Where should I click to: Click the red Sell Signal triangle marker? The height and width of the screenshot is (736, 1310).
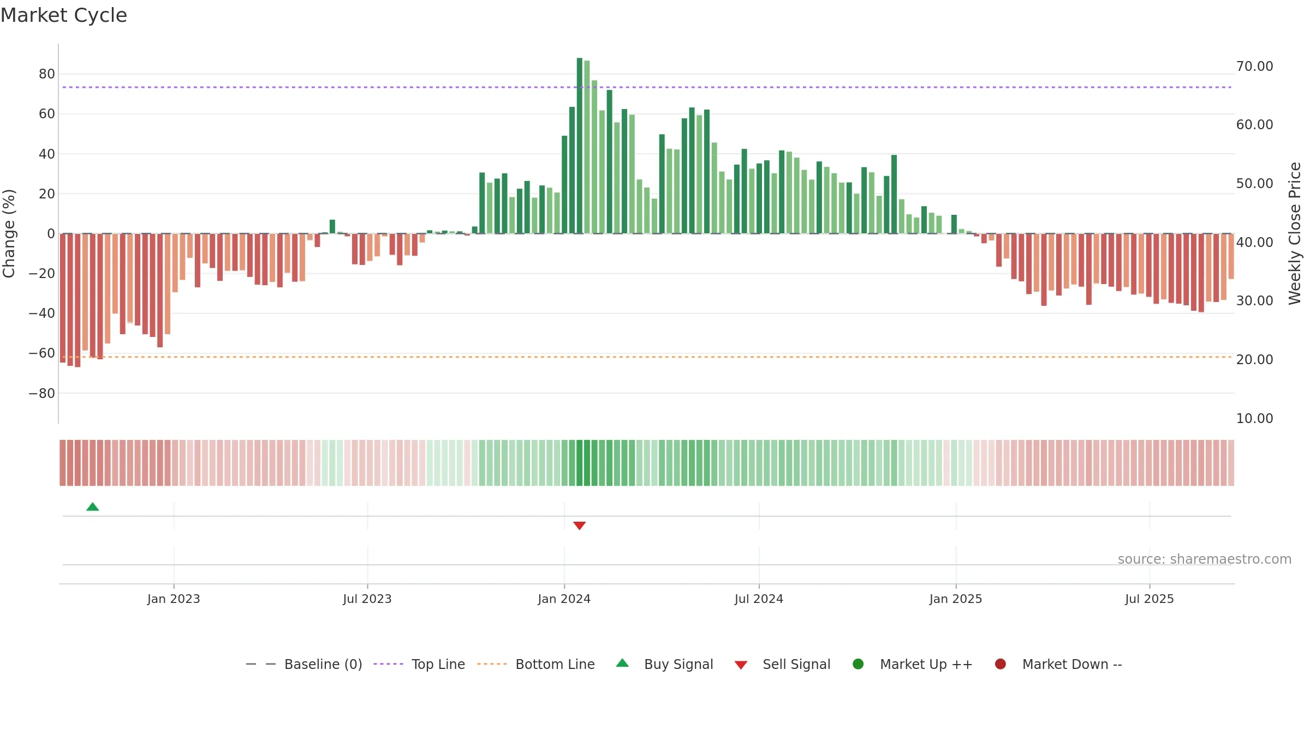(x=580, y=526)
